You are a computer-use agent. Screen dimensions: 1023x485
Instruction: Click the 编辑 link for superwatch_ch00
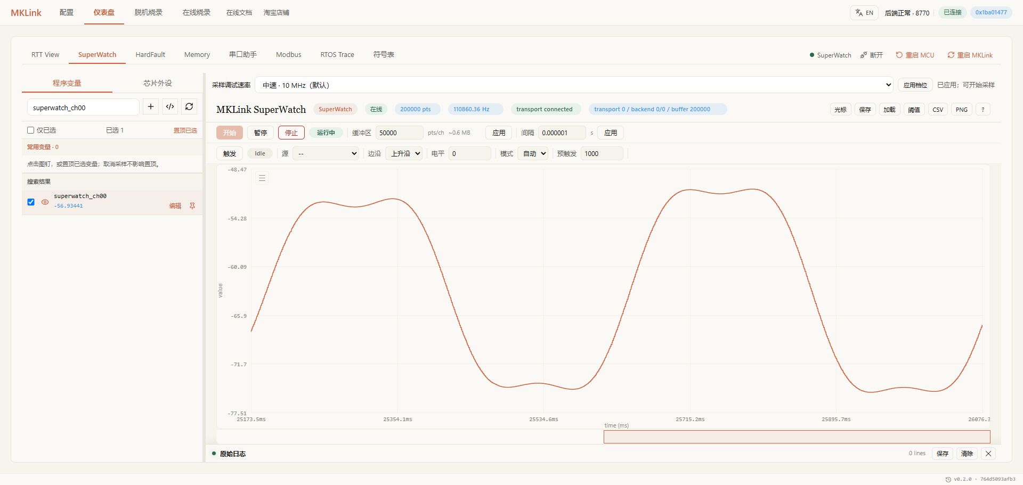point(175,206)
